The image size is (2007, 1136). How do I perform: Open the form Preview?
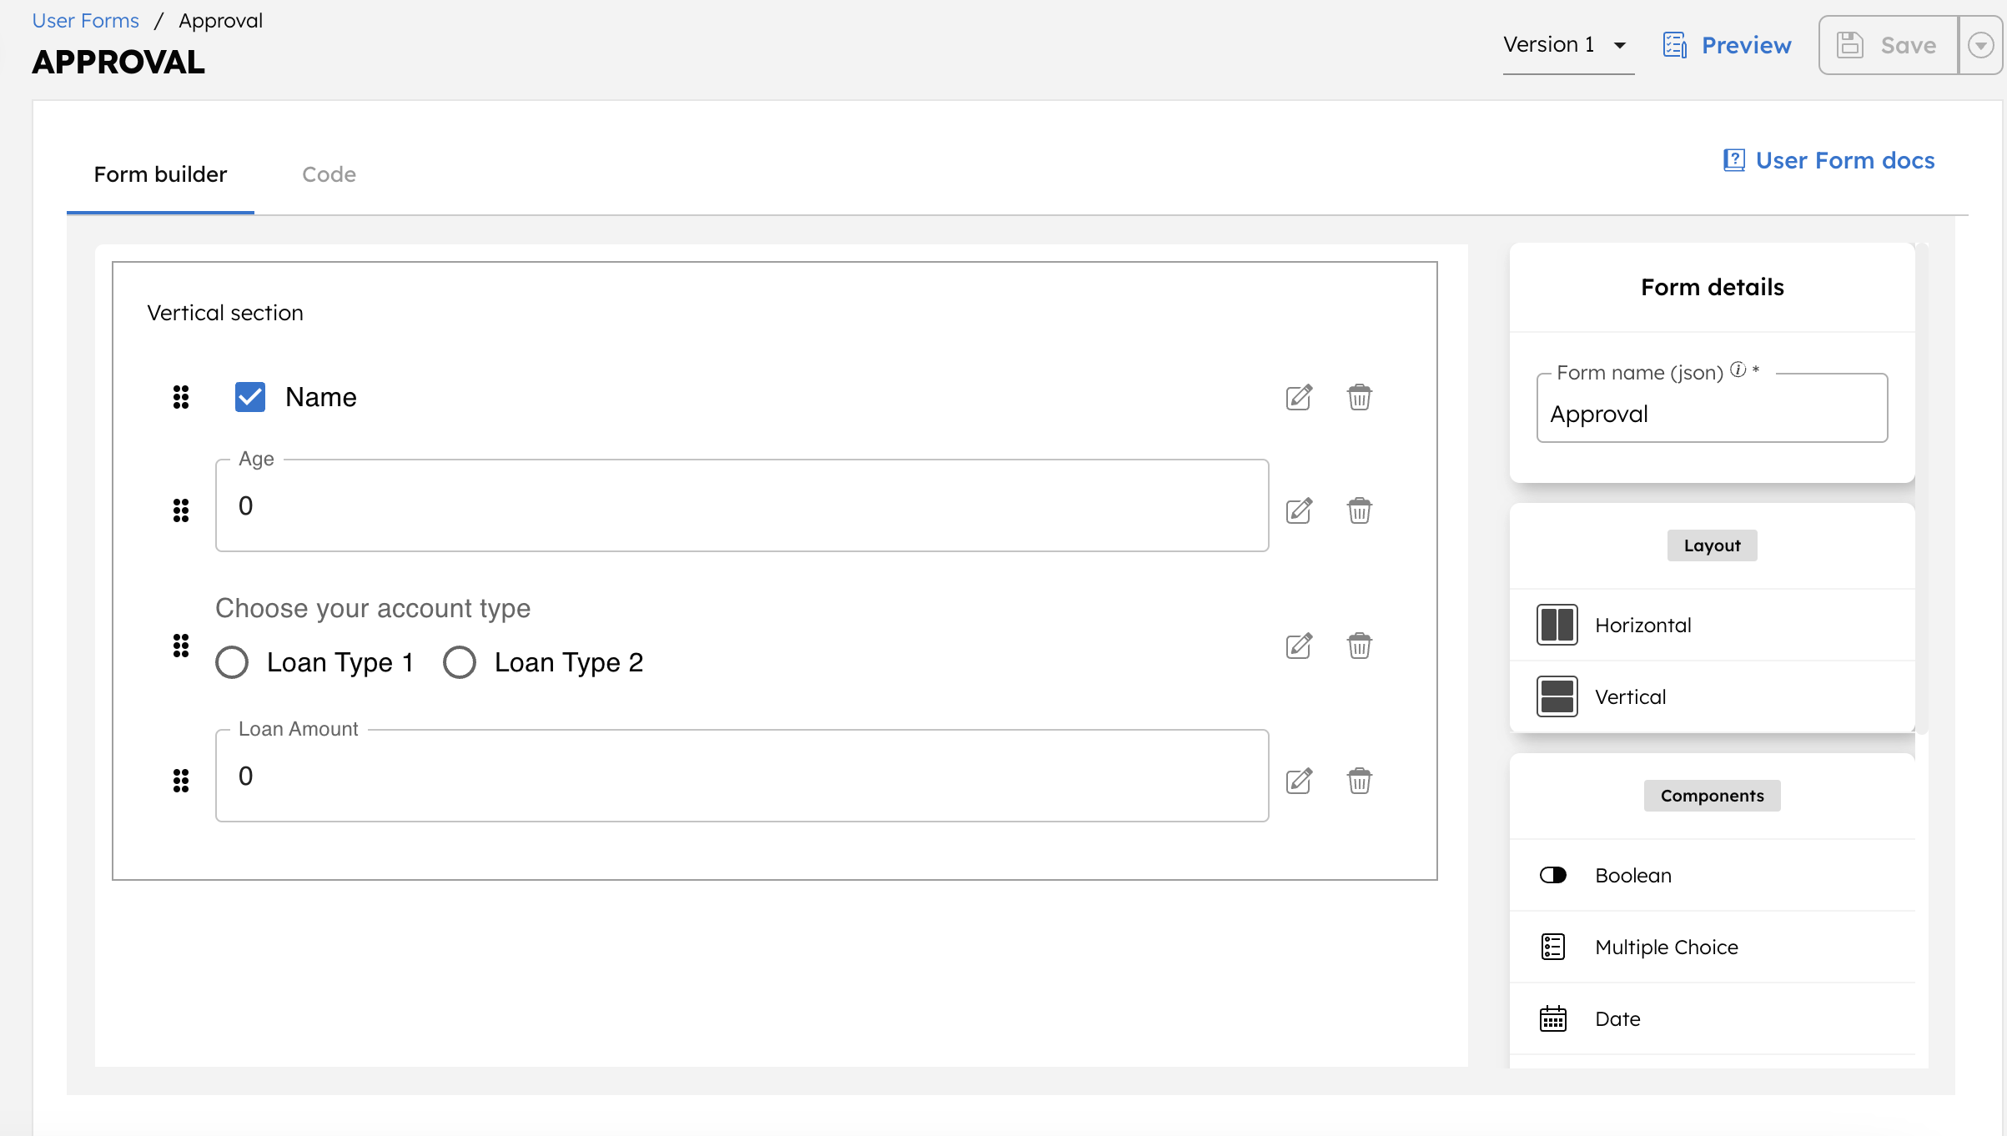click(1727, 45)
